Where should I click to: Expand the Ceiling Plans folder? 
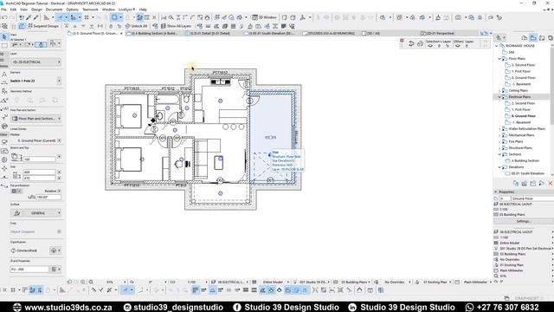(499, 90)
